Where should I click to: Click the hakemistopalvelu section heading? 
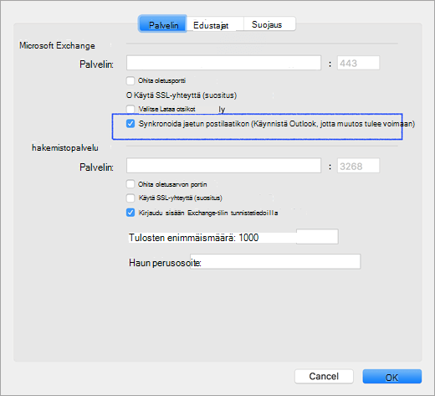65,147
